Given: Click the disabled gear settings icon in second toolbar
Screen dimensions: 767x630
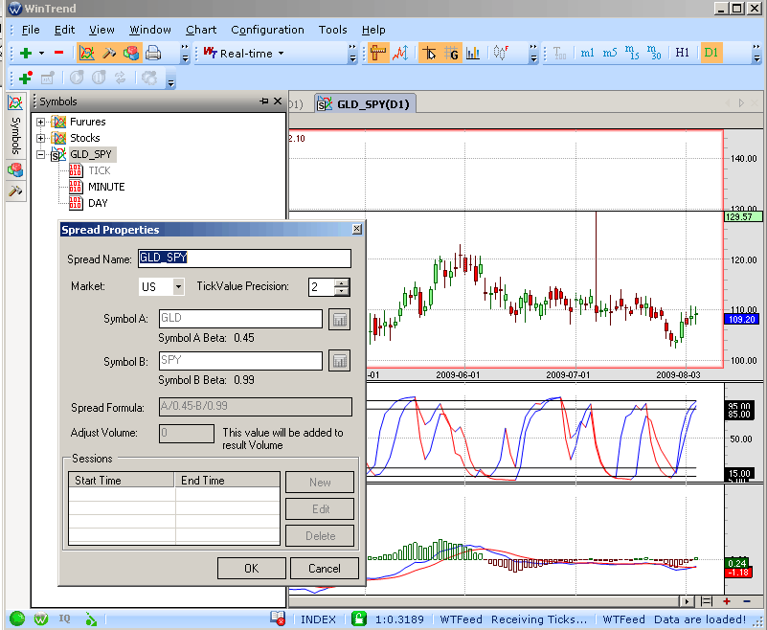Looking at the screenshot, I should click(149, 78).
